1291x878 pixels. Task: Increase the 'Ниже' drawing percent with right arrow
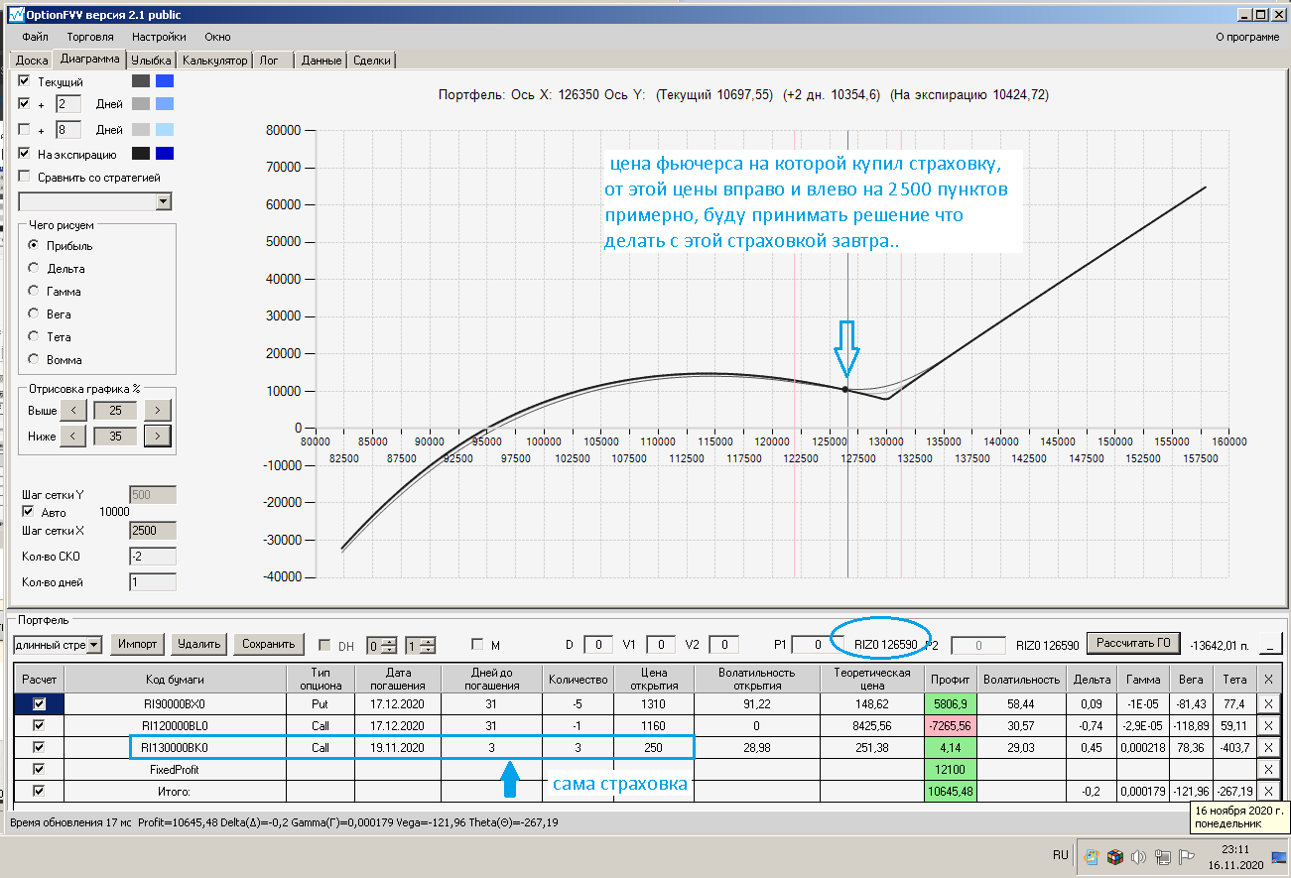[x=157, y=435]
